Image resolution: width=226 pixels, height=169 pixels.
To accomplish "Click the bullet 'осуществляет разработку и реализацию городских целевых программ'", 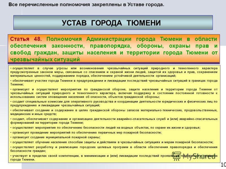I will tap(114, 149).
